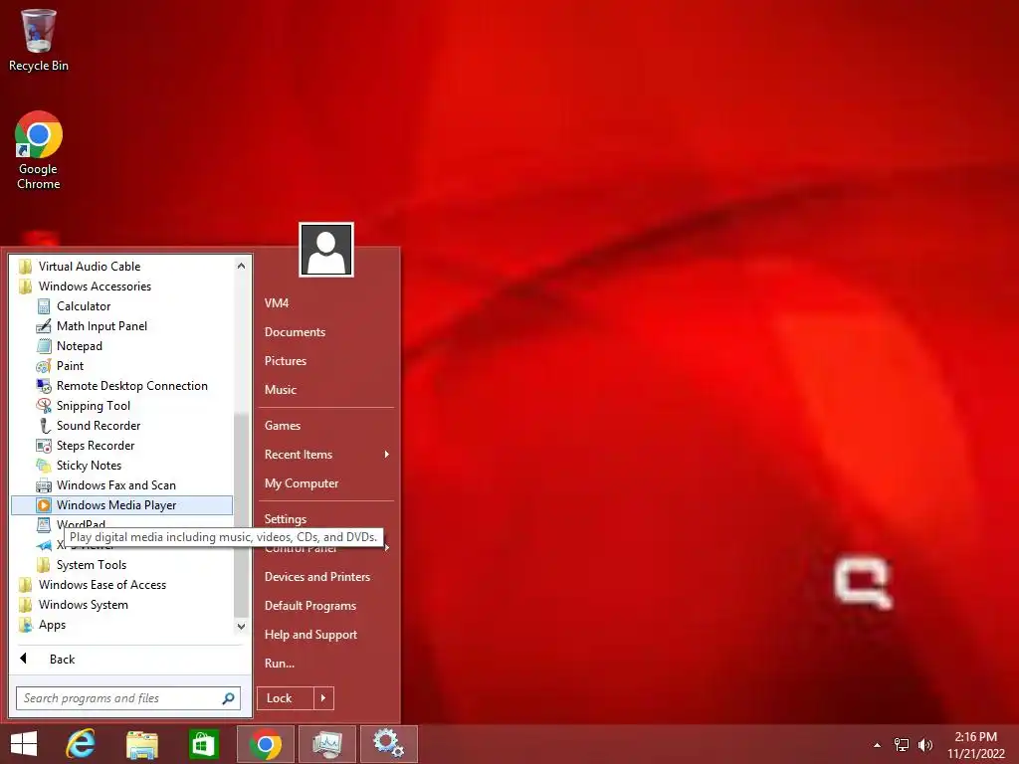Click the Paint palette icon
This screenshot has height=764, width=1019.
point(44,366)
